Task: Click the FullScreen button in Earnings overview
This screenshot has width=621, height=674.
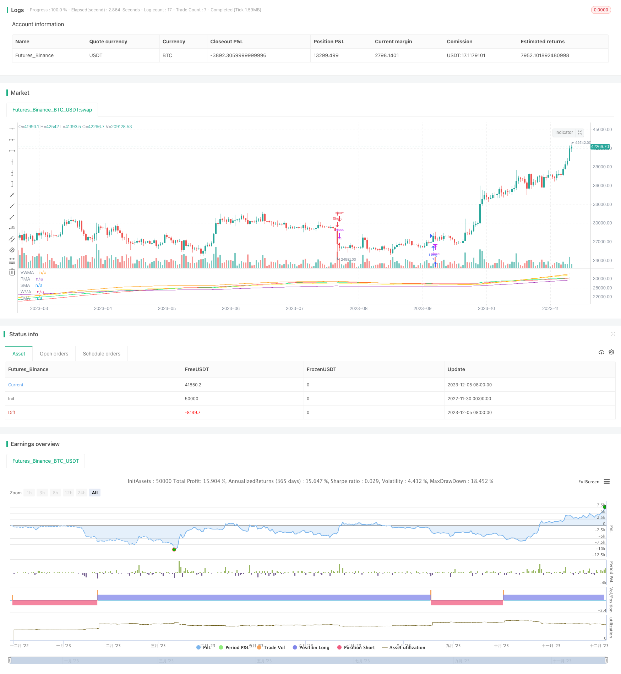Action: pos(589,482)
